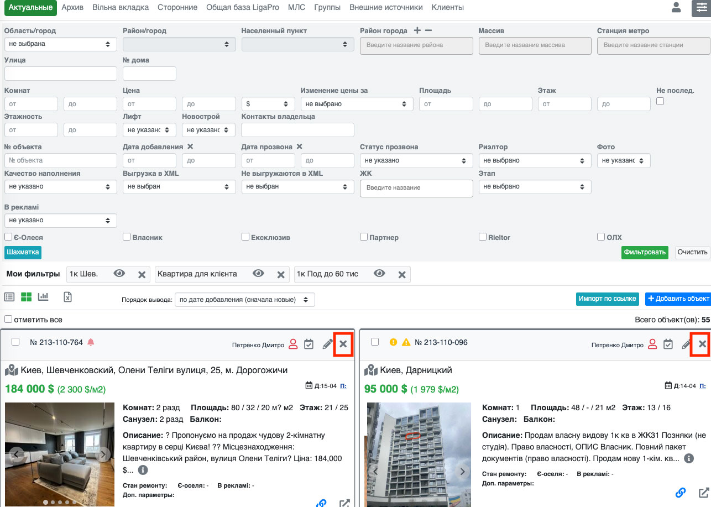This screenshot has width=711, height=507.
Task: Enable the Є-Олеся checkbox
Action: [8, 237]
